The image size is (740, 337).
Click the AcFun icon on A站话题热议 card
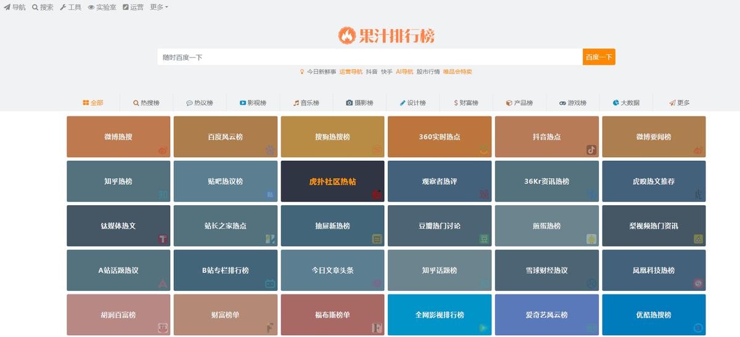[x=163, y=283]
